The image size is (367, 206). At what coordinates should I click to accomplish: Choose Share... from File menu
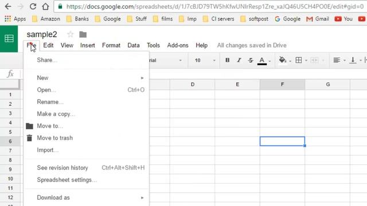(x=86, y=60)
